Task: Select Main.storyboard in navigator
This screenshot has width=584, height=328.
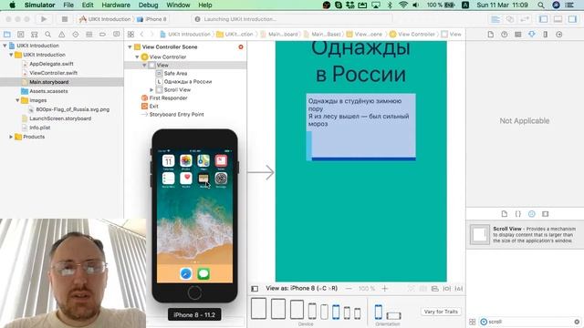Action: 48,82
